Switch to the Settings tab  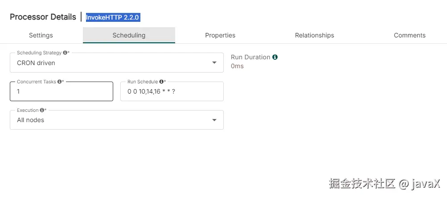[x=41, y=35]
